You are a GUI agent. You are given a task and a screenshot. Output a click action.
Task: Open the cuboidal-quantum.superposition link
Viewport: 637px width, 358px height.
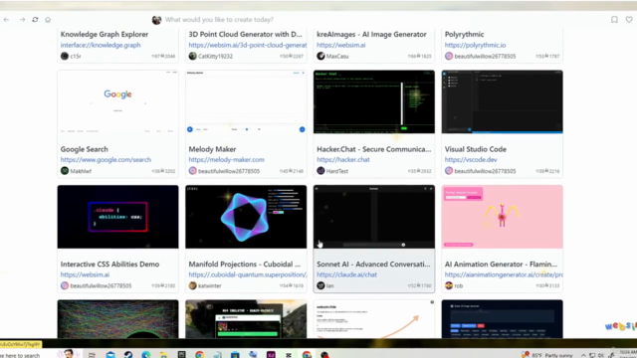click(x=248, y=274)
